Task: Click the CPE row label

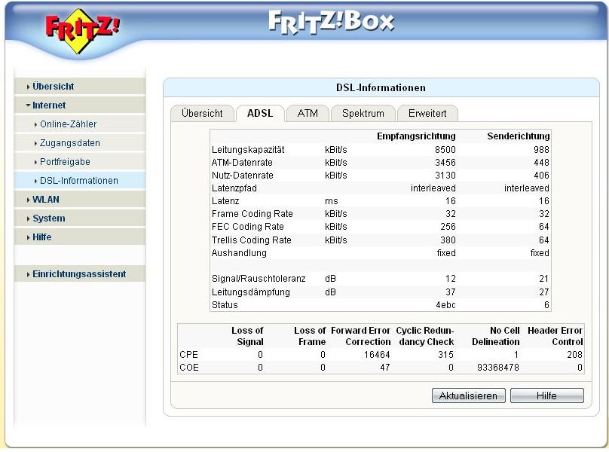Action: (x=188, y=355)
